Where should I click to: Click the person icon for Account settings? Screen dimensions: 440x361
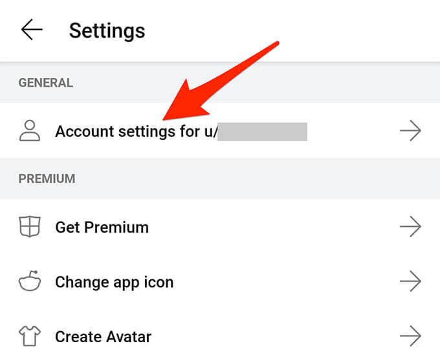(30, 131)
